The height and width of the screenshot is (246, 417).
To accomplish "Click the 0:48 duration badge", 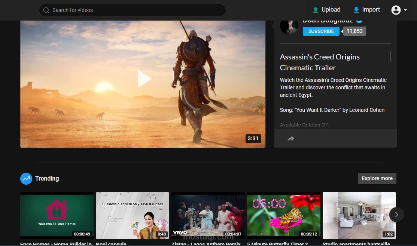I will 162,234.
